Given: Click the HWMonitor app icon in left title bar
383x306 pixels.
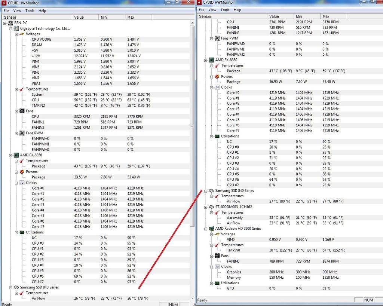Looking at the screenshot, I should (4, 3).
